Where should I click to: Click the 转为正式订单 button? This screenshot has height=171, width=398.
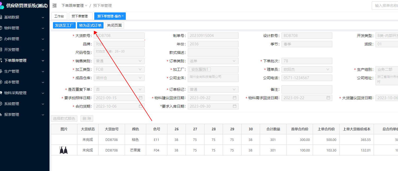pyautogui.click(x=90, y=25)
